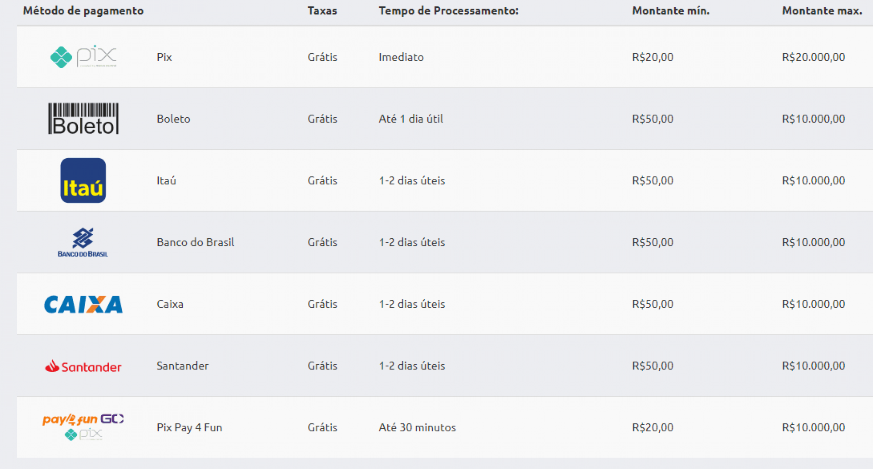Click the Montante mín. column header
Screen dimensions: 873x469
click(671, 11)
